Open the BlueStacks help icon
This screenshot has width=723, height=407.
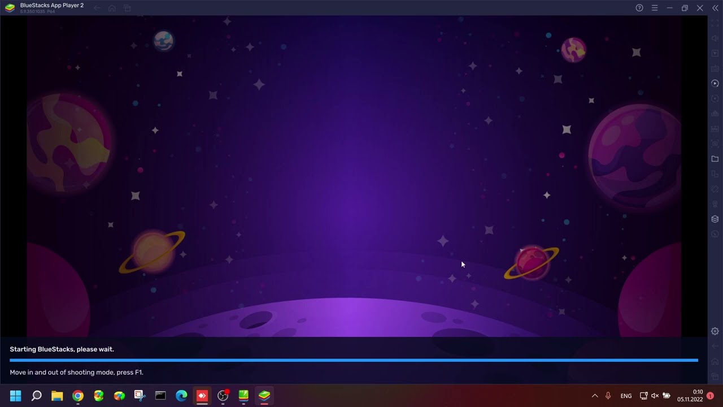(639, 8)
